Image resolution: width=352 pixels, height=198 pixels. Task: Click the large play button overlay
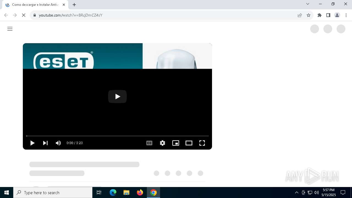pyautogui.click(x=117, y=97)
